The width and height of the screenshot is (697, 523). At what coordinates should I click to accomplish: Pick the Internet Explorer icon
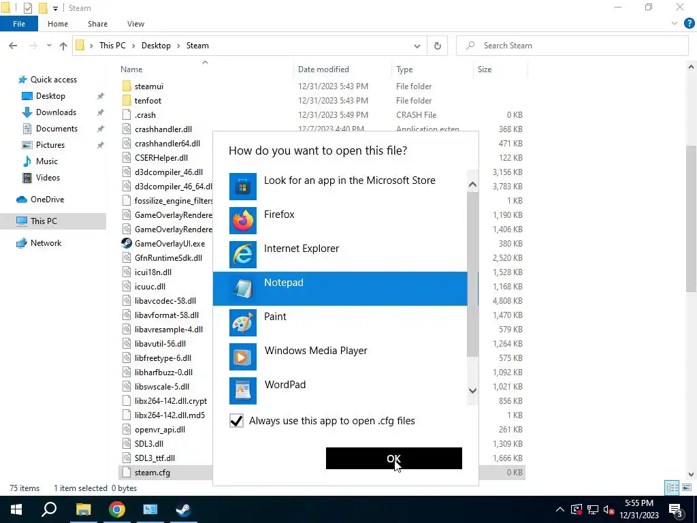243,255
